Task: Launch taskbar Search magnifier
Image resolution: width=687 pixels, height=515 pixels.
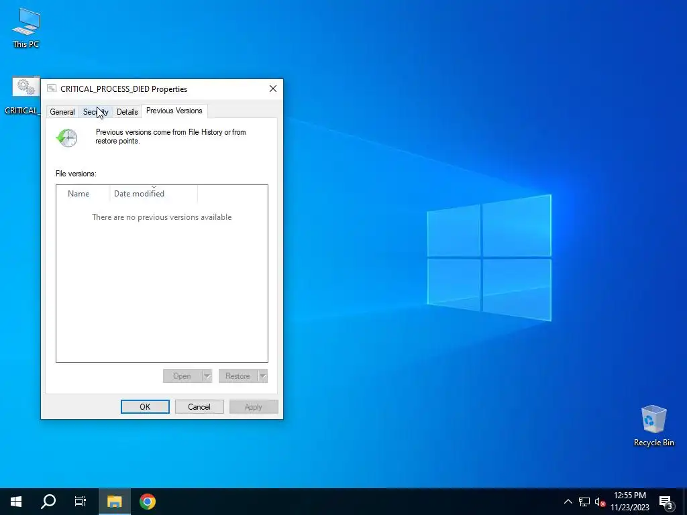Action: point(48,502)
